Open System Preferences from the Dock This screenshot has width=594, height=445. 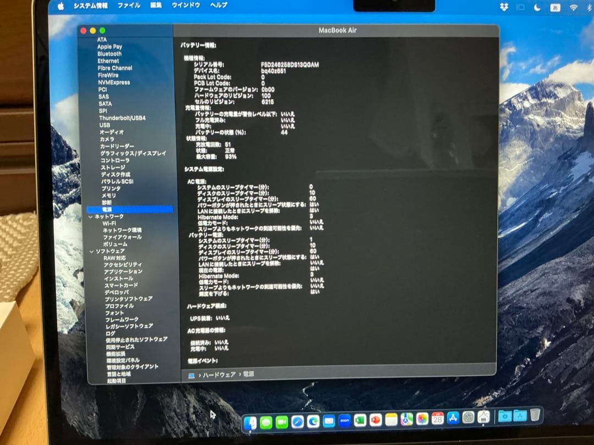tap(468, 418)
